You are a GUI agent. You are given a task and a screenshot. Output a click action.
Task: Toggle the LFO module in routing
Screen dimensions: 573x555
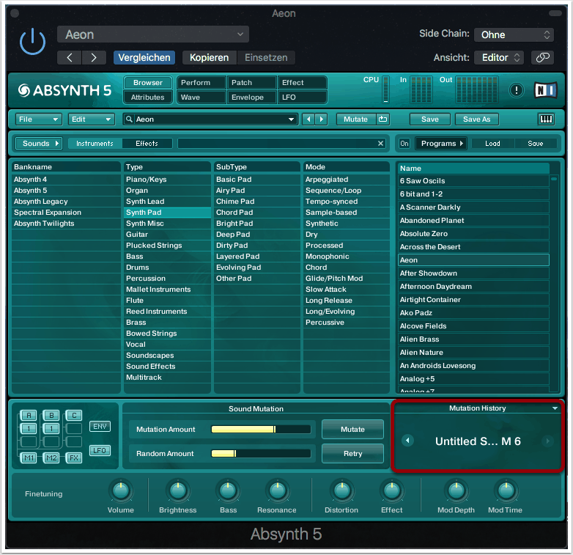(x=100, y=450)
